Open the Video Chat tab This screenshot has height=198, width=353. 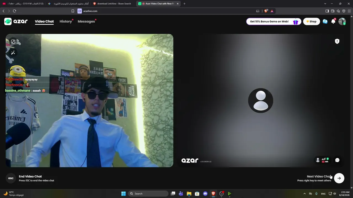point(44,21)
